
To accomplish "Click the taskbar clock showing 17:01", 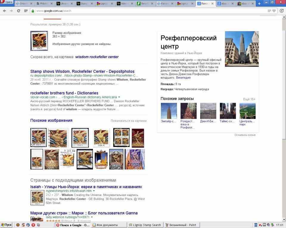I will tap(280, 225).
